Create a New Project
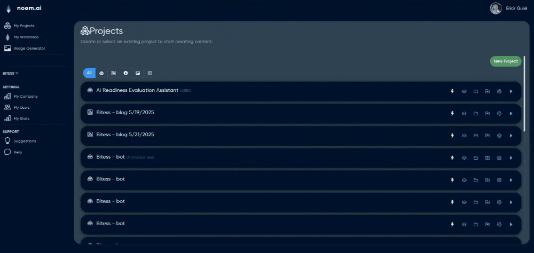 pos(505,61)
